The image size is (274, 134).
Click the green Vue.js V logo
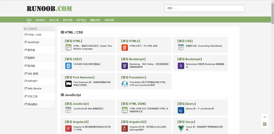181,128
